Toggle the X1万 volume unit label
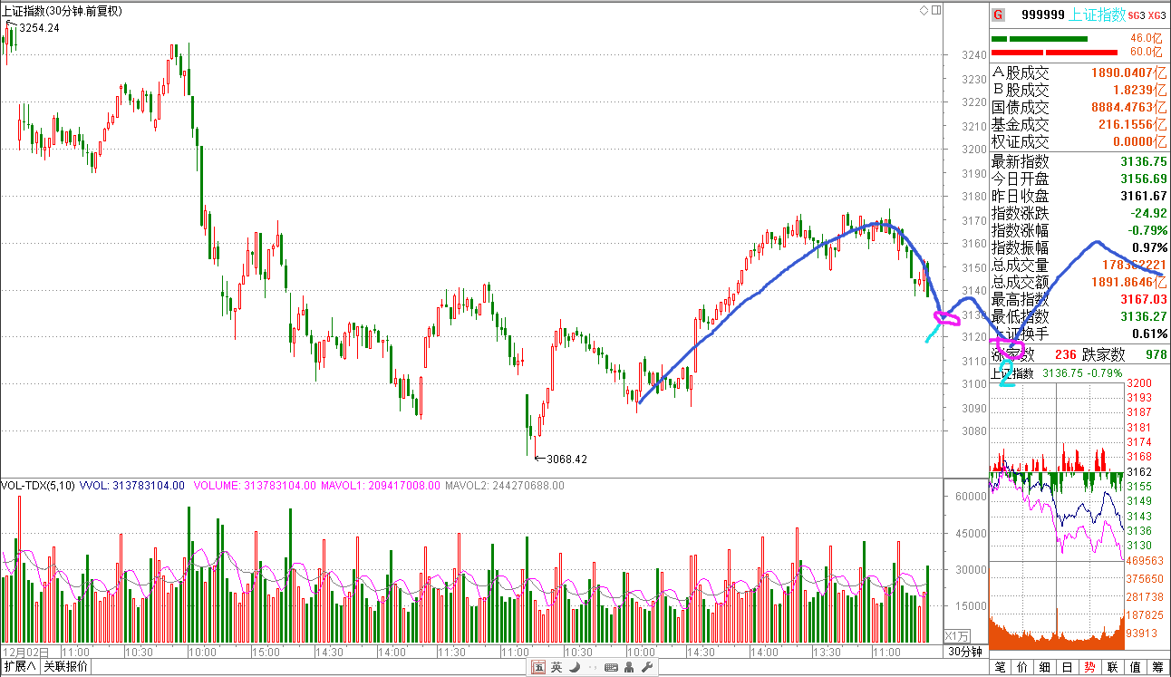 957,636
